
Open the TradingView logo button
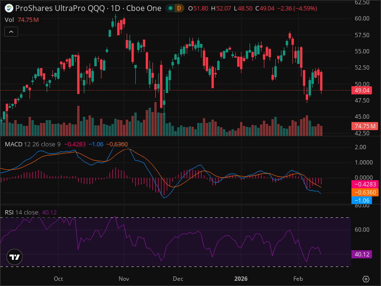coord(15,257)
